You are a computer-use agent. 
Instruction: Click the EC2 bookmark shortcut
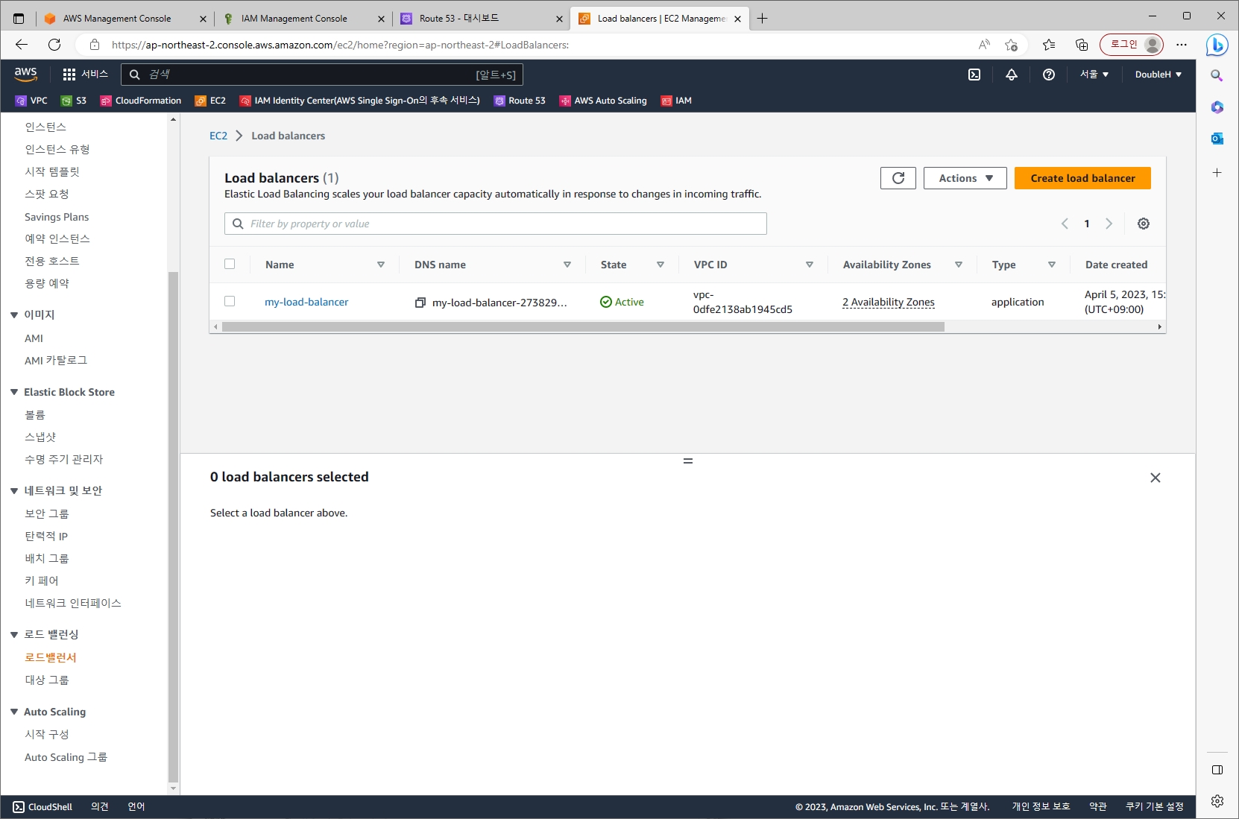pyautogui.click(x=210, y=101)
